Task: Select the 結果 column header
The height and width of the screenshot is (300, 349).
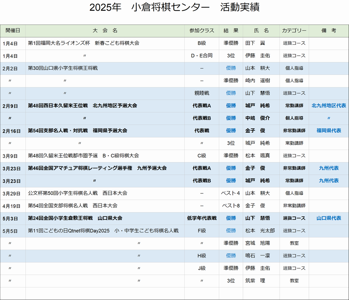Action: coord(231,31)
